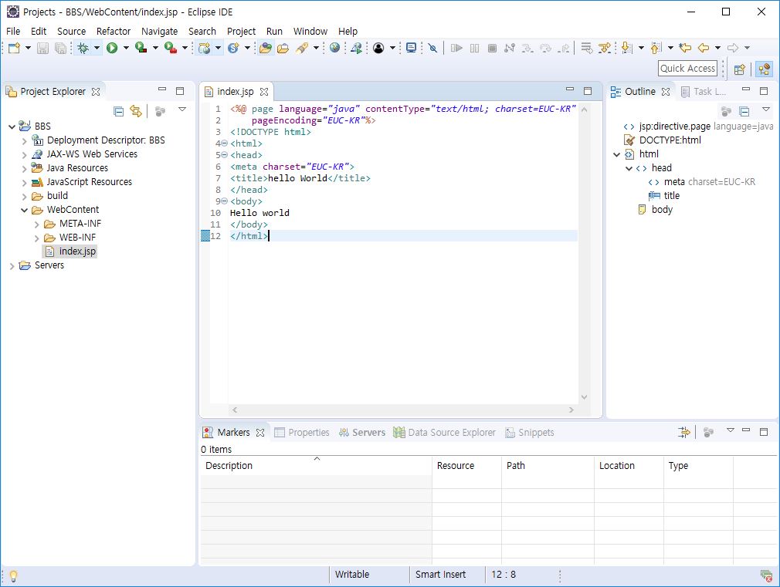Switch to the Servers tab

tap(362, 433)
